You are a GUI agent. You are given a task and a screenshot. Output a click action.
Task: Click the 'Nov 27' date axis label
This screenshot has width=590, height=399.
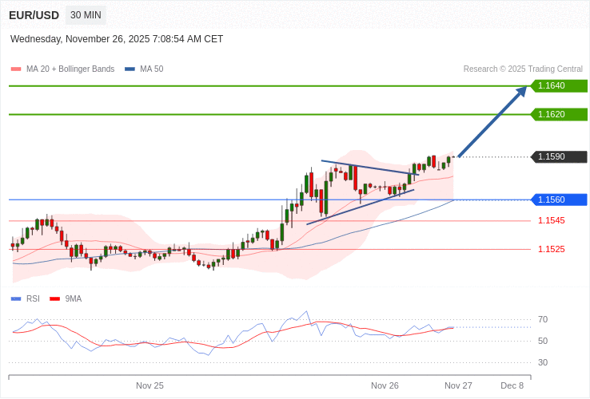(x=458, y=386)
